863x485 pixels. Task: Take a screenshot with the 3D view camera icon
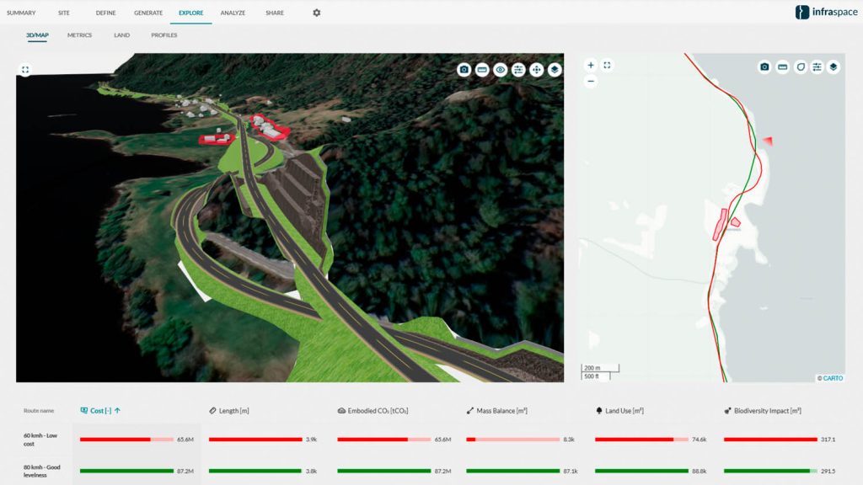coord(464,69)
